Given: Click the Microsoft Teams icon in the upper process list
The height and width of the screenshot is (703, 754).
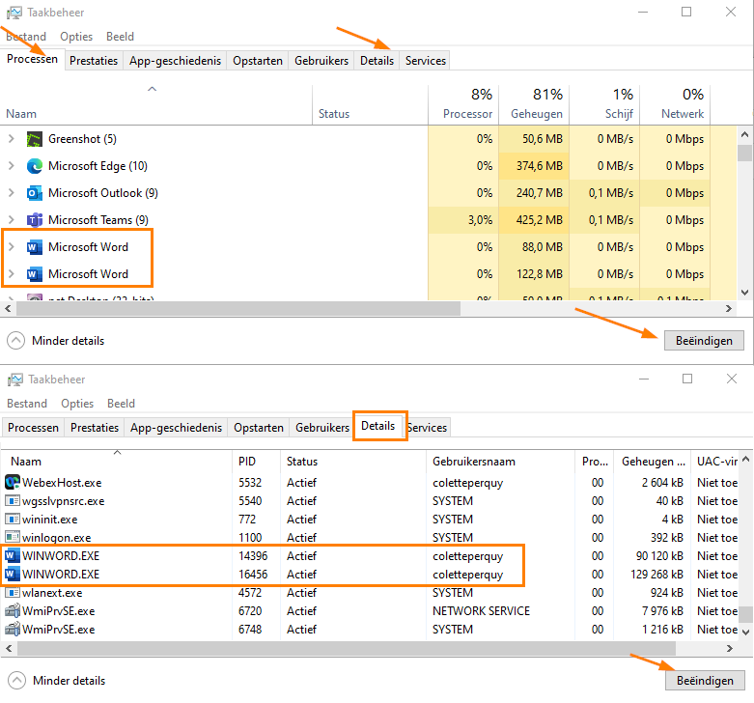Looking at the screenshot, I should 35,220.
